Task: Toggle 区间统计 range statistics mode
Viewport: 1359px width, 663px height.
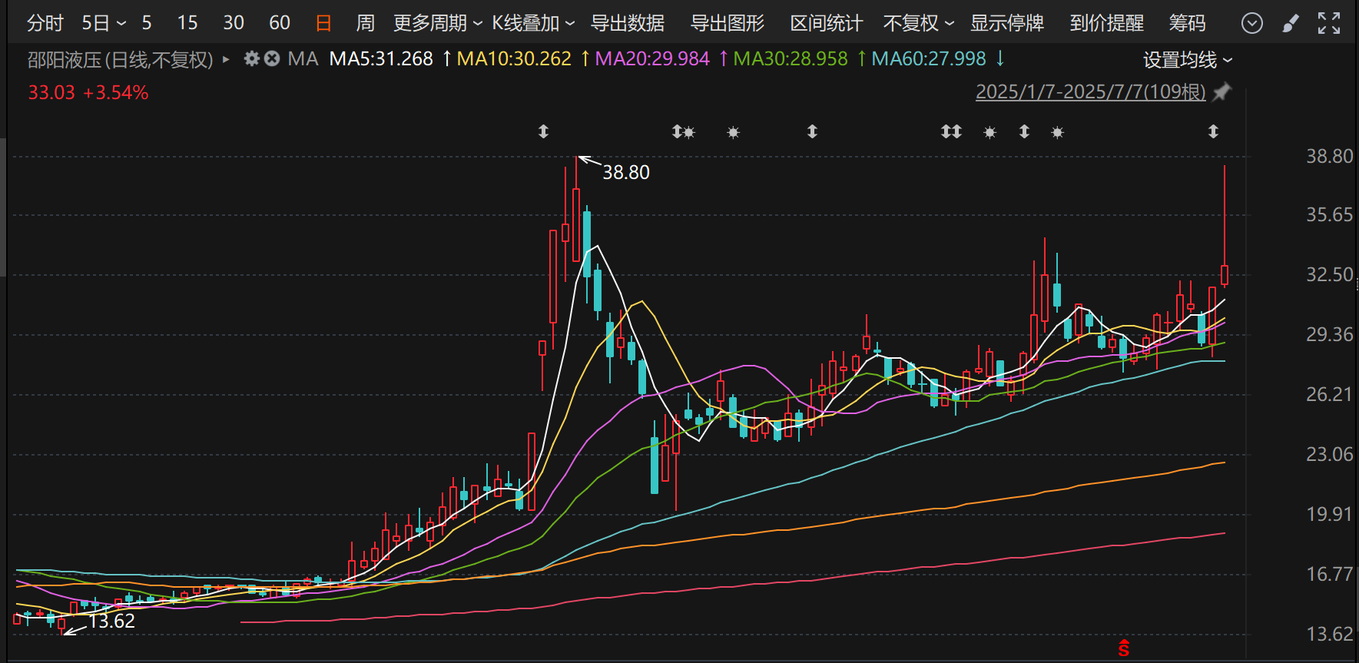Action: click(826, 24)
